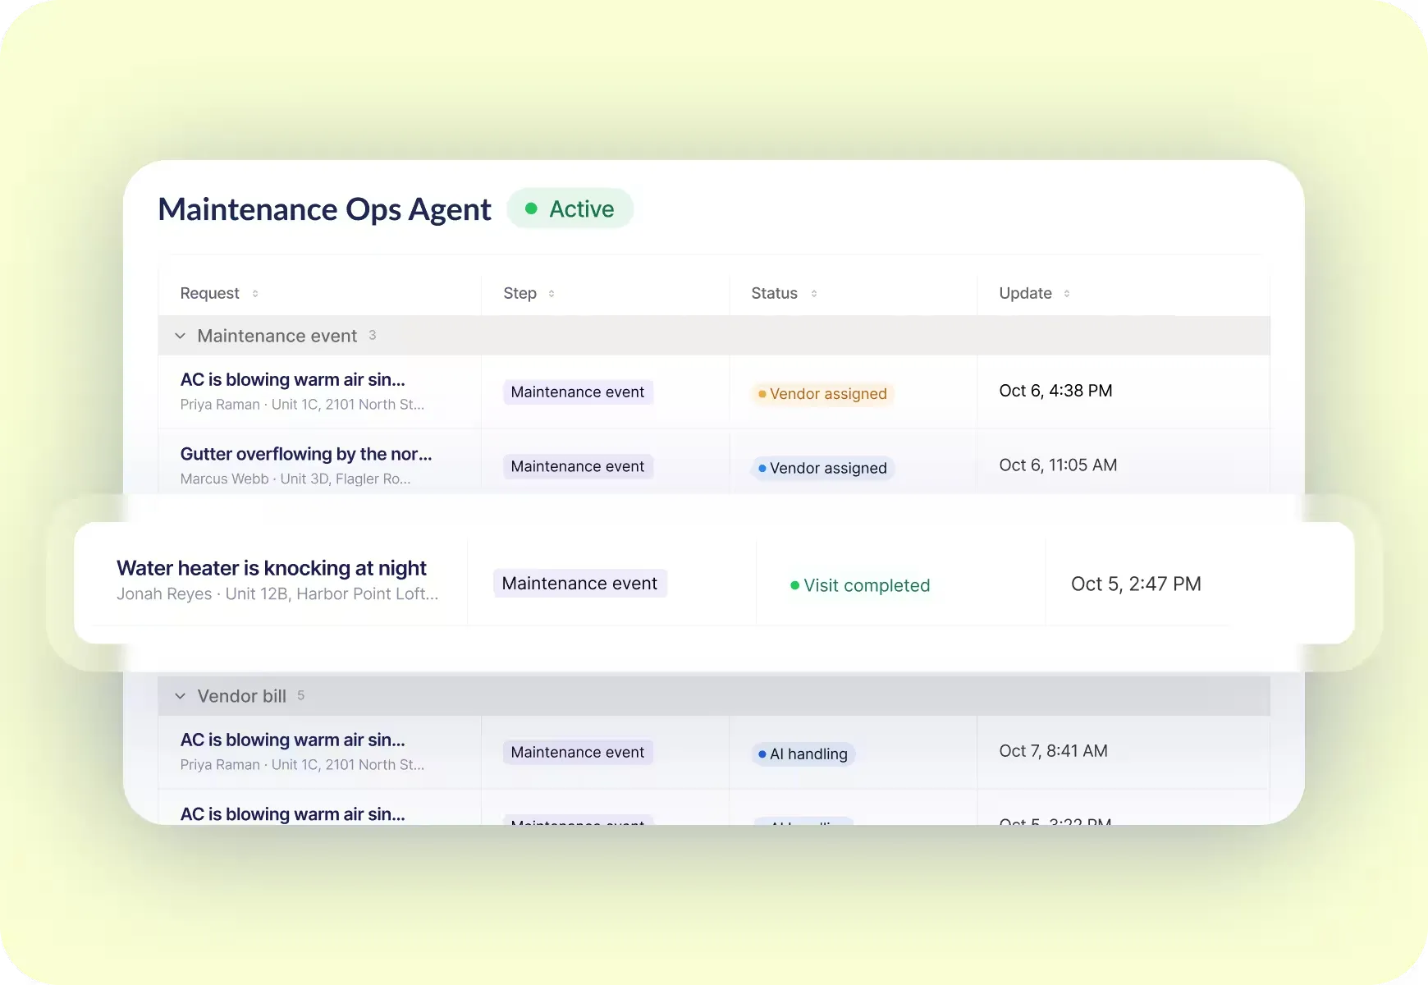This screenshot has width=1428, height=985.
Task: Click the Oct 7, 8:41 AM update cell
Action: point(1053,751)
